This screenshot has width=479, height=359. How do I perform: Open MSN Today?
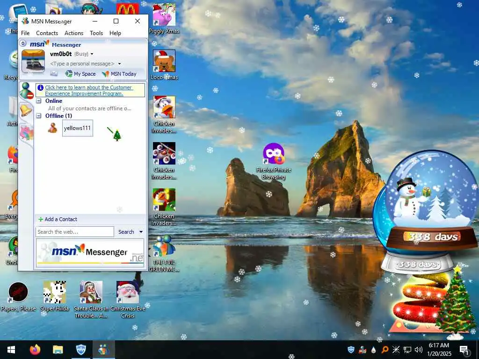tap(119, 73)
